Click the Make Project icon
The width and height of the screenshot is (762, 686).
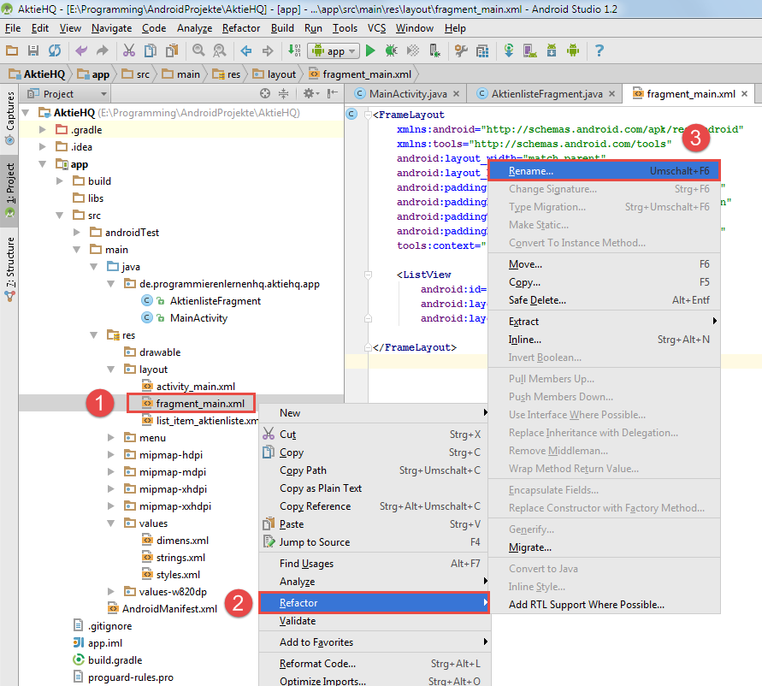click(294, 50)
